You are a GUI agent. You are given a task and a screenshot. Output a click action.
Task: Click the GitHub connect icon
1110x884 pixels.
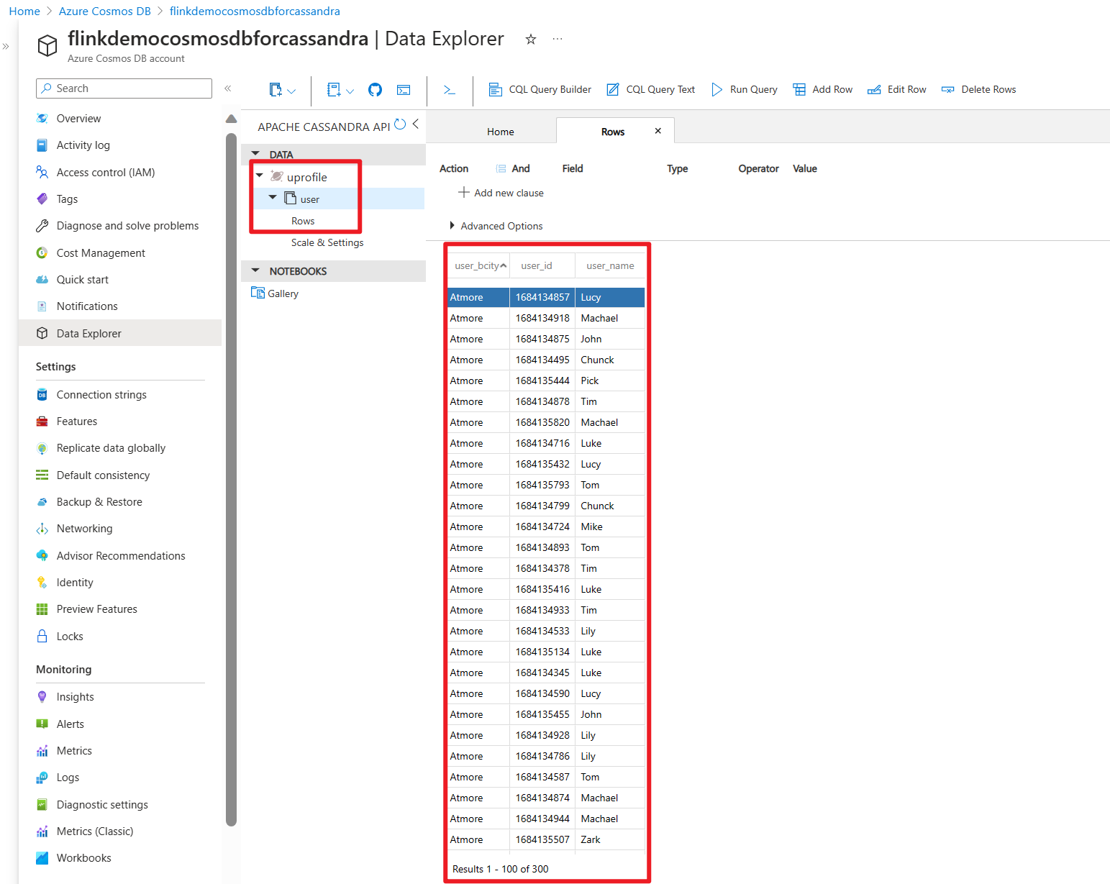point(375,90)
